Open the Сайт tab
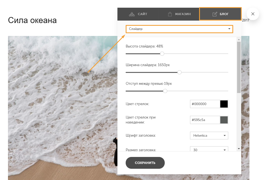This screenshot has height=180, width=264. [138, 14]
